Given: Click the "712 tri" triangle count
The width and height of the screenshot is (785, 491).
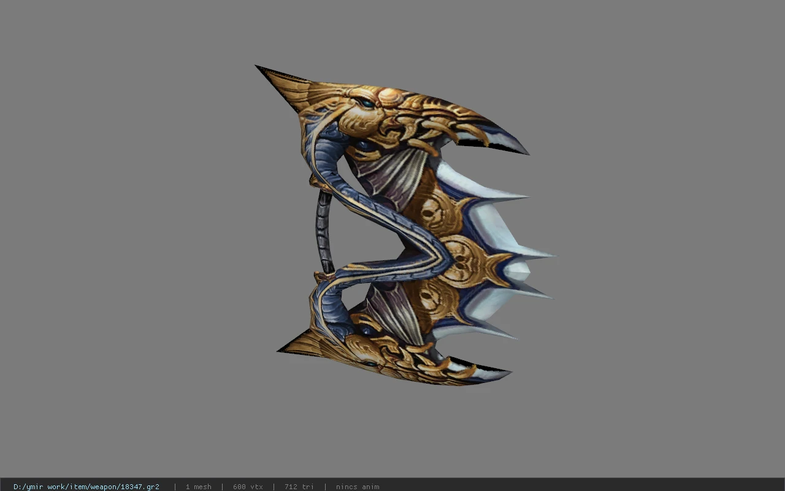Looking at the screenshot, I should [x=299, y=487].
